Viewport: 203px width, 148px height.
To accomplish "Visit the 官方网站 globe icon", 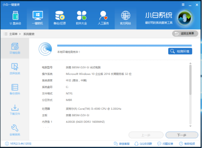I will point(126,15).
